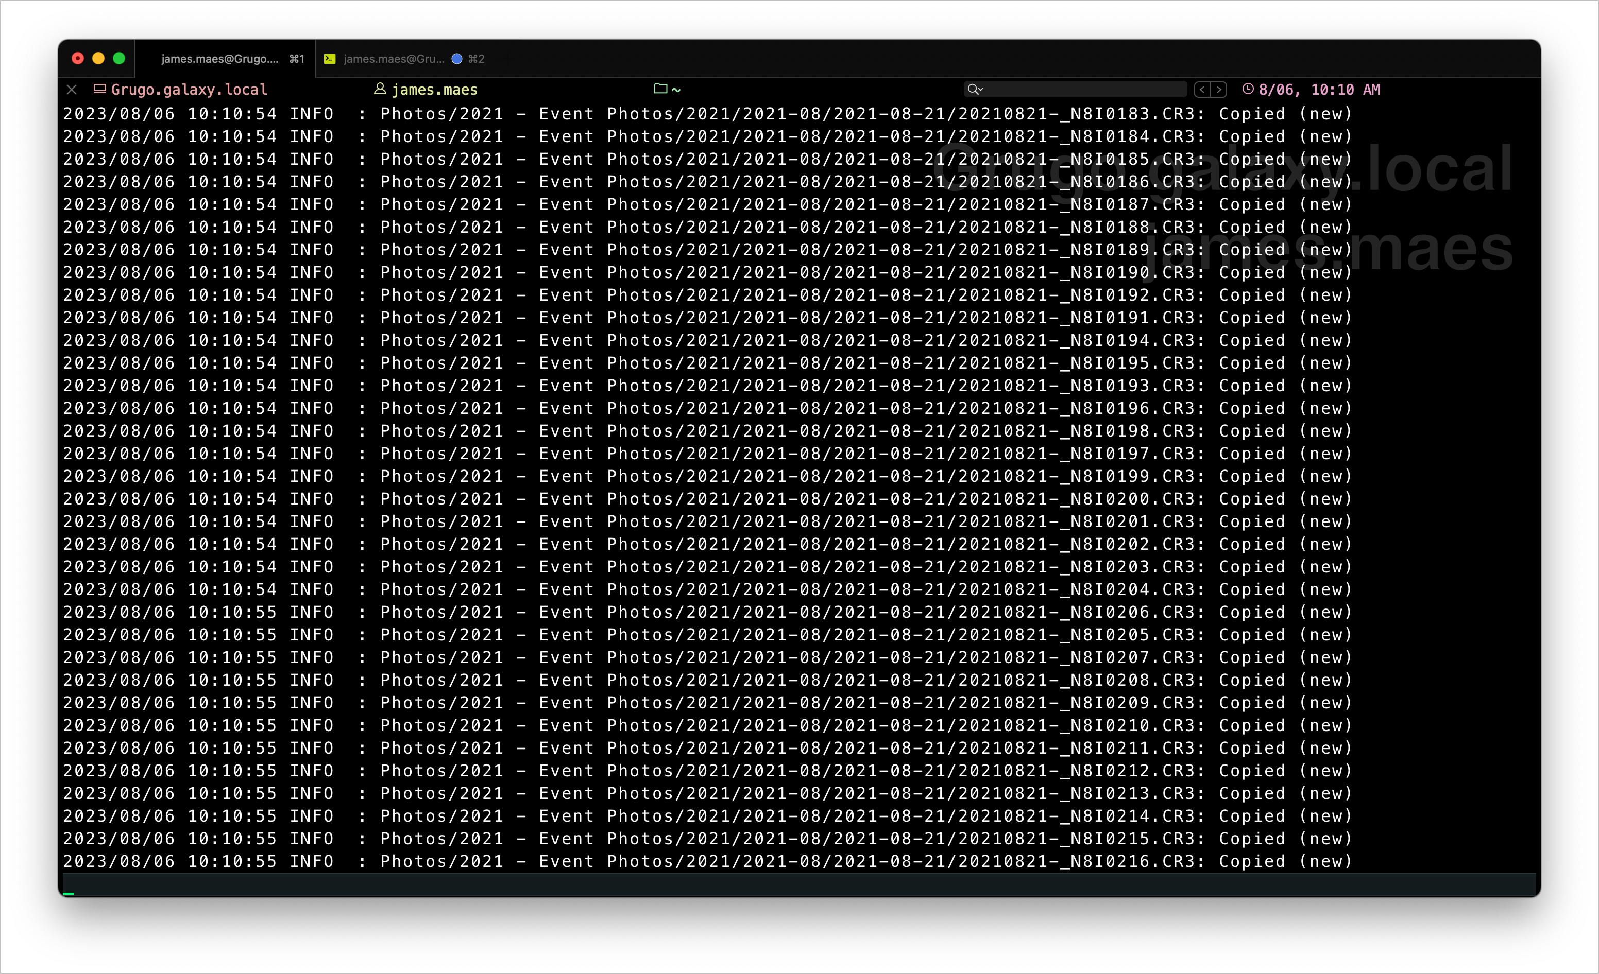Open the search magnifier options dropdown

(x=975, y=90)
